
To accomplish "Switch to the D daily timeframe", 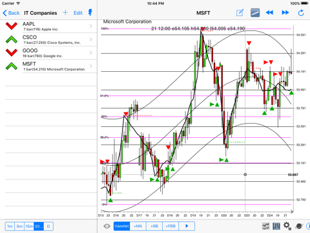I will tap(48, 227).
